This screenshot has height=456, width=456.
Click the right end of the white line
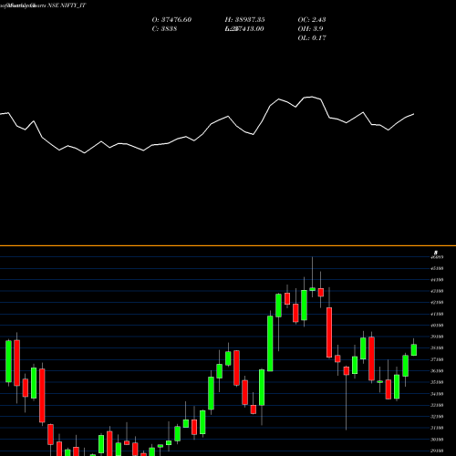414,114
